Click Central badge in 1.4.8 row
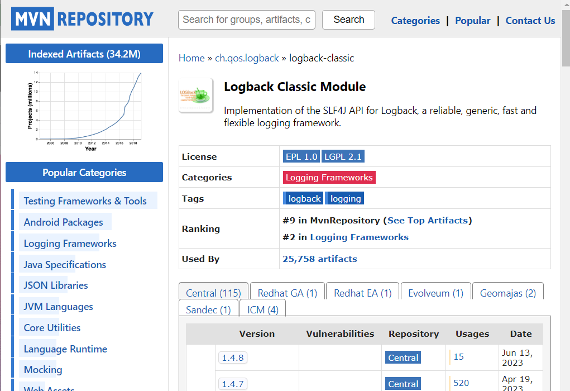The height and width of the screenshot is (391, 570). (403, 357)
